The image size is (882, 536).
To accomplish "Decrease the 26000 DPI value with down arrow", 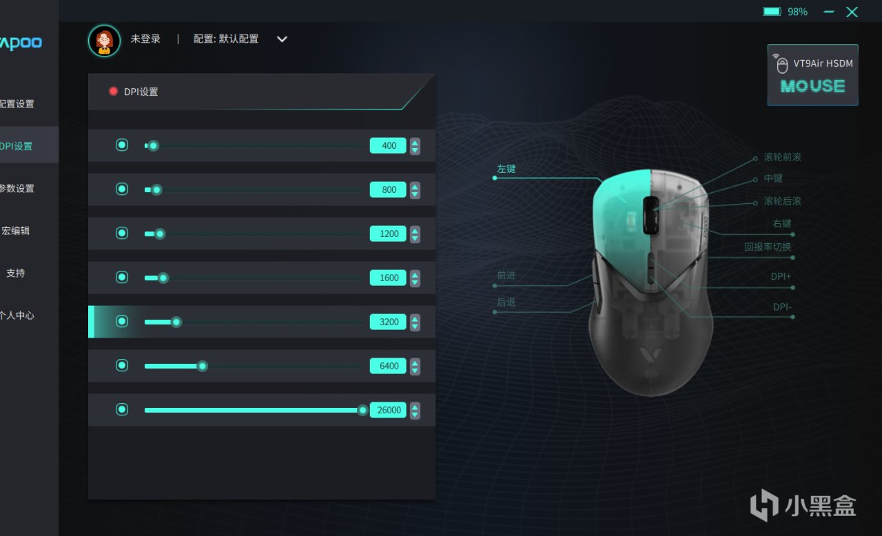I will coord(415,415).
